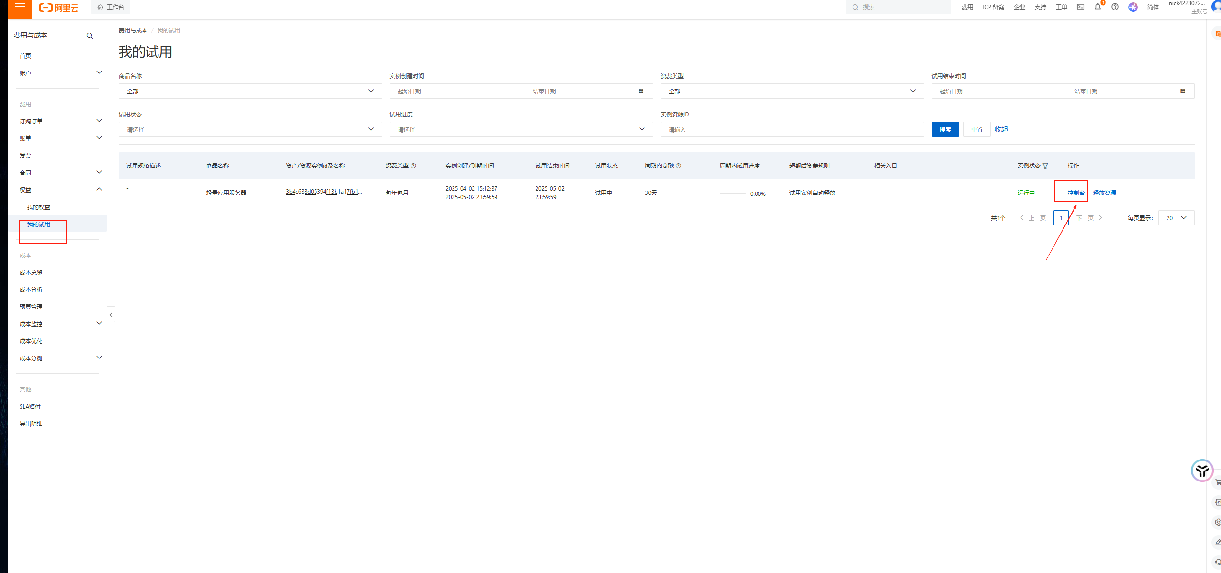Click the blue 搜索 button

click(x=945, y=129)
